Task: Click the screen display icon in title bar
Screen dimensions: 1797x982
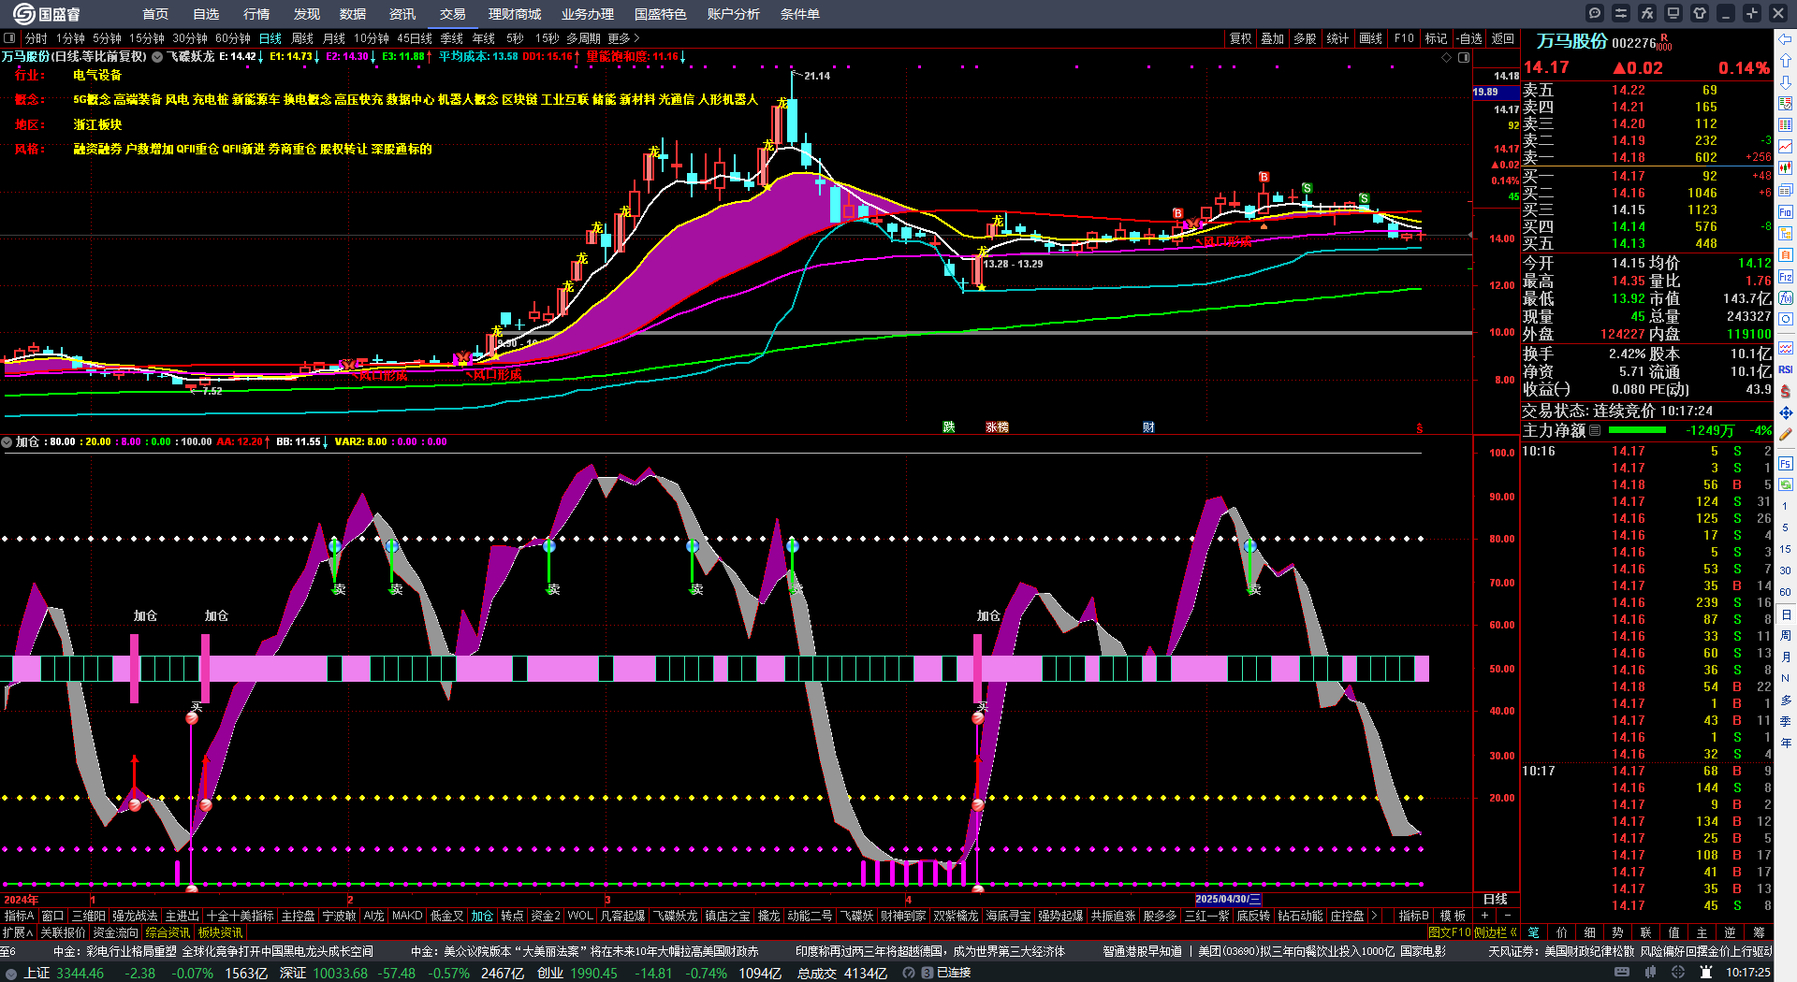Action: 1673,13
